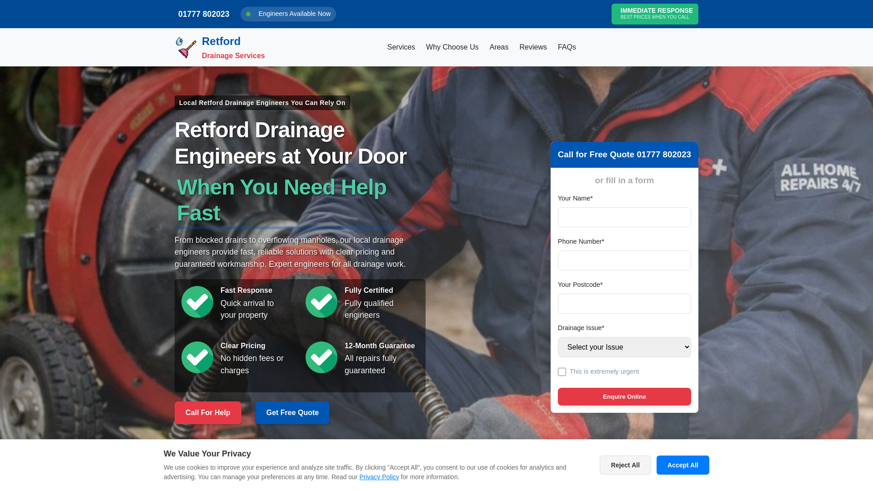This screenshot has width=873, height=491.
Task: Click the 'No hidden fees or charges' text
Action: point(252,364)
